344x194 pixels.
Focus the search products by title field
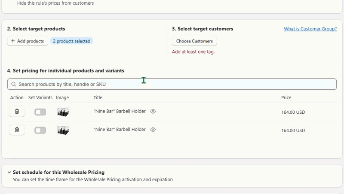pyautogui.click(x=172, y=84)
